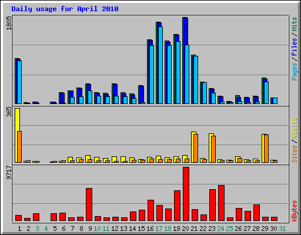Click the day 30 cyan pages bar
The height and width of the screenshot is (235, 301).
coord(275,100)
